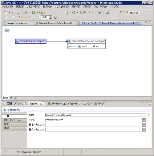This screenshot has height=156, width=154.
Task: Click the schema index view icon
Action: tap(7, 31)
